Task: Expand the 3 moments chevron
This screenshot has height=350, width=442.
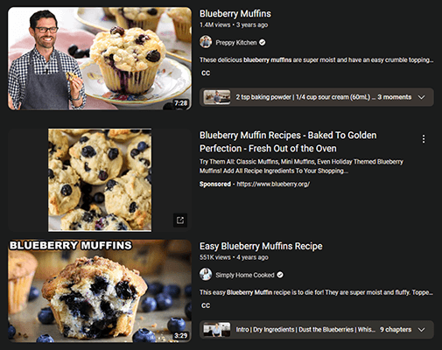Action: 421,97
